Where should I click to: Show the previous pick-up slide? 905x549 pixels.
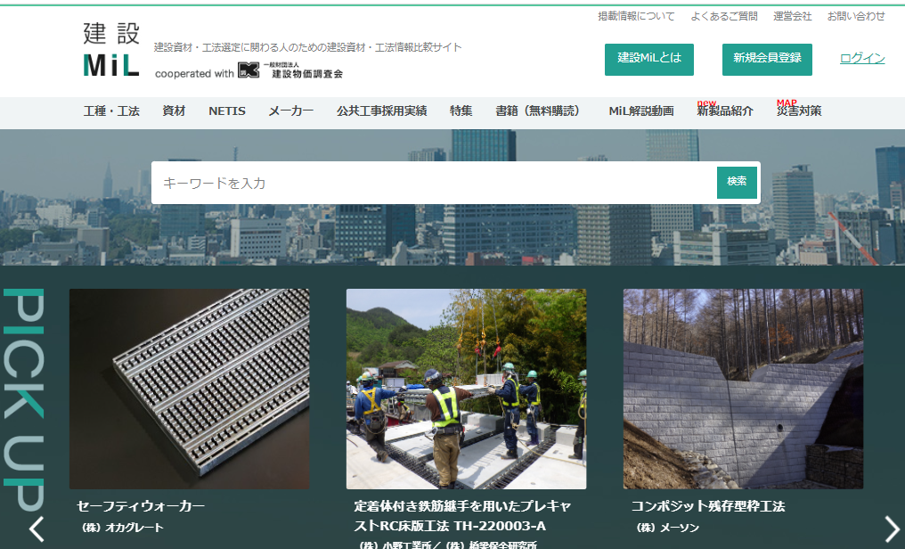(37, 529)
